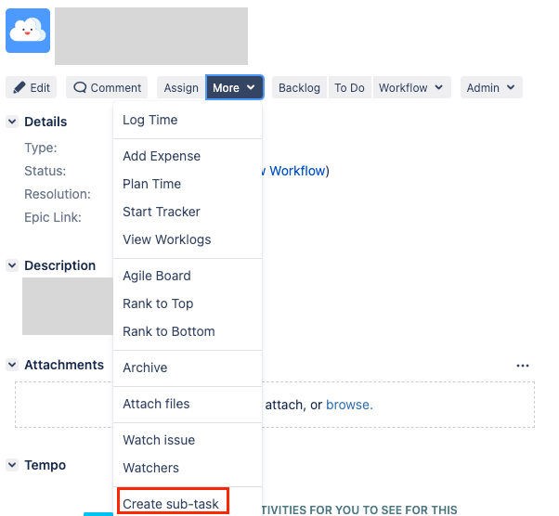
Task: Collapse the Description section
Action: point(12,265)
